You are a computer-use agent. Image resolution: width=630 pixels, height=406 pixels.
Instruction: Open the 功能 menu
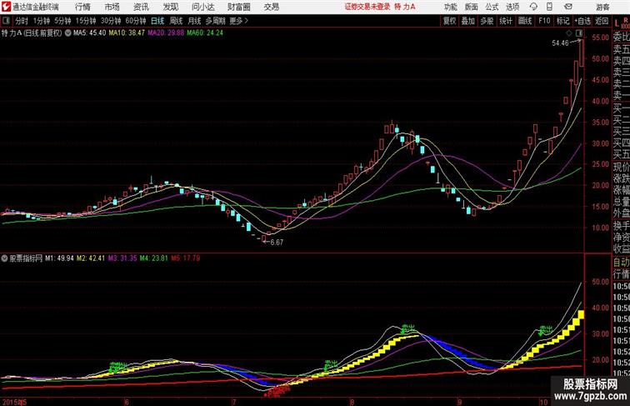[x=451, y=7]
